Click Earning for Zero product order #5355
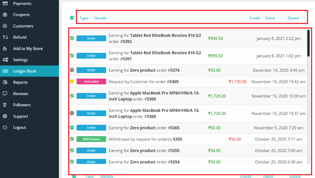 (144, 151)
